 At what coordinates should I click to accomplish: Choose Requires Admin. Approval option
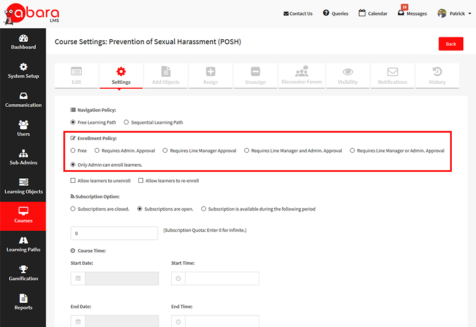coord(97,151)
